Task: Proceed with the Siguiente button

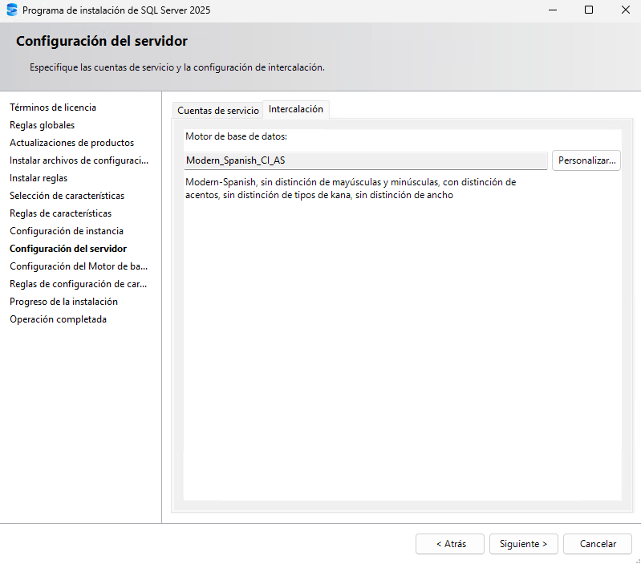Action: tap(524, 544)
